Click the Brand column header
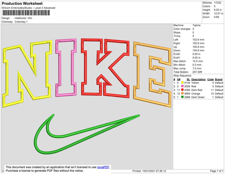The width and height of the screenshot is (225, 174). [219, 79]
